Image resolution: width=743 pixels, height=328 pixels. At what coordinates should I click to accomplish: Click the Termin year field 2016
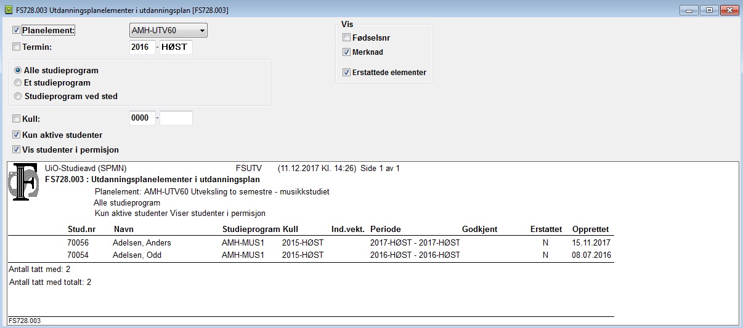point(142,47)
